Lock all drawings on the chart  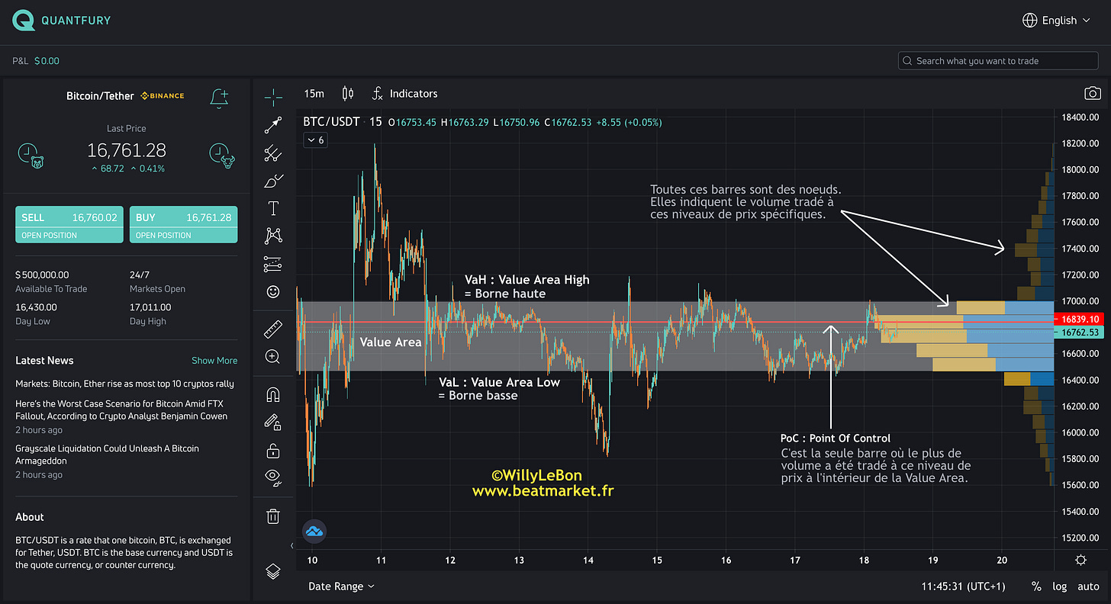tap(273, 451)
